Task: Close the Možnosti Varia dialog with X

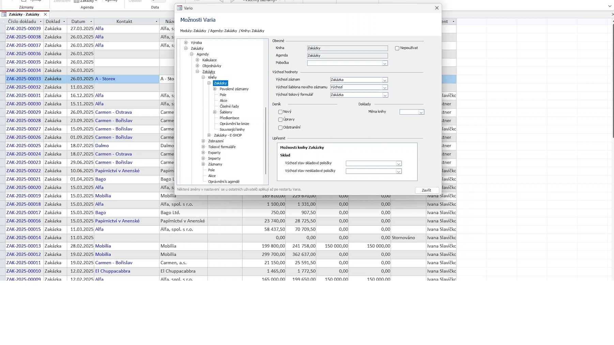Action: [x=436, y=8]
